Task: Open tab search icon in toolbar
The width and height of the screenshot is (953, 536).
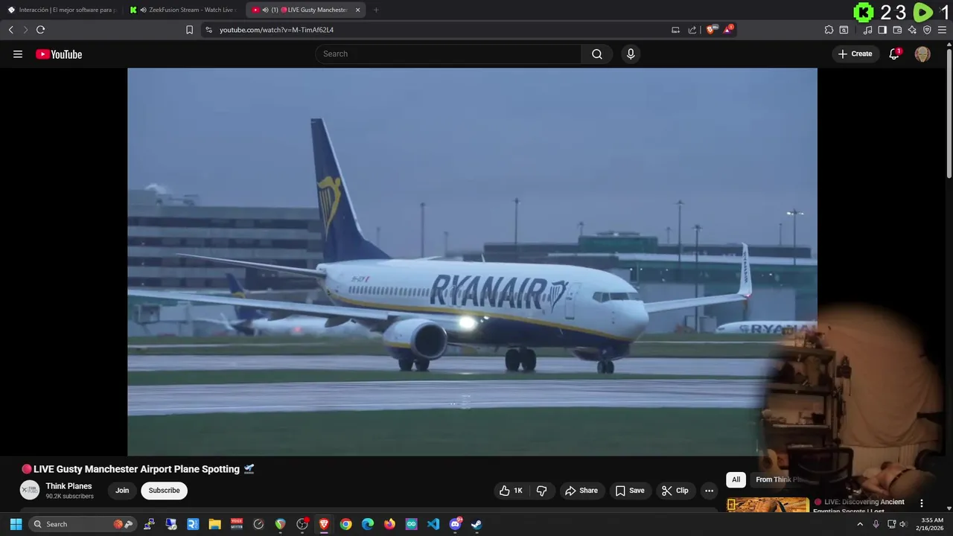Action: tap(844, 30)
